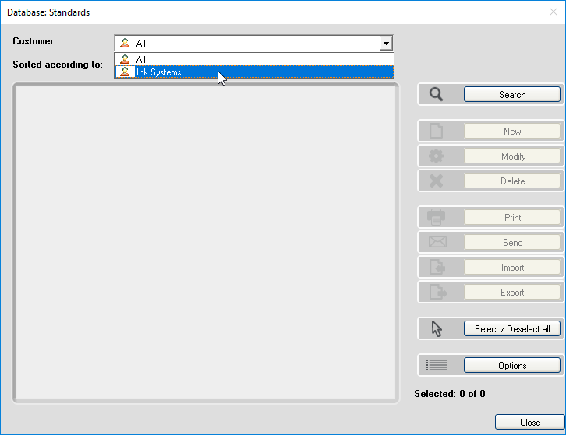Open the Options button

tap(512, 366)
